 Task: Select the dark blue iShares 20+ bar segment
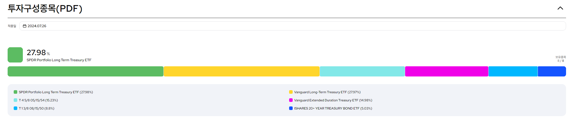click(x=552, y=71)
